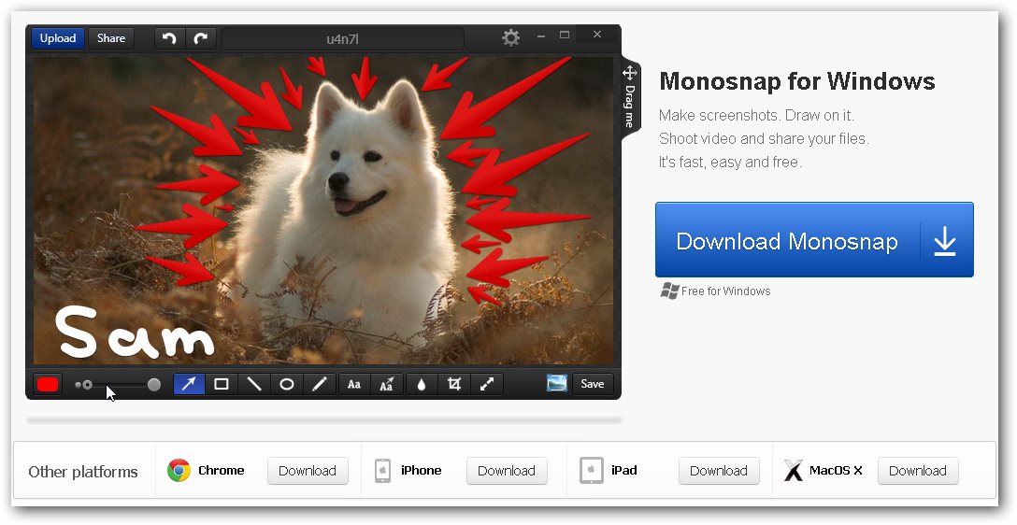Select the text with arrow tool
The width and height of the screenshot is (1017, 525).
[x=387, y=384]
